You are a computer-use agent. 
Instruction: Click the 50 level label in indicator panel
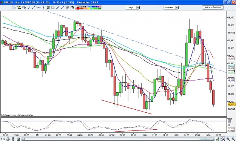tap(229, 125)
